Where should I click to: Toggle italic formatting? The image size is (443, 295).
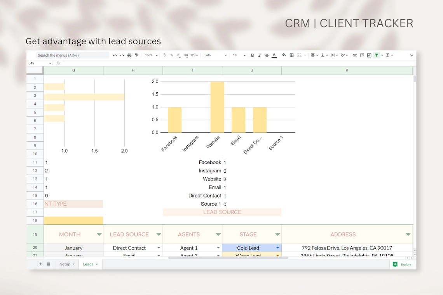point(260,55)
